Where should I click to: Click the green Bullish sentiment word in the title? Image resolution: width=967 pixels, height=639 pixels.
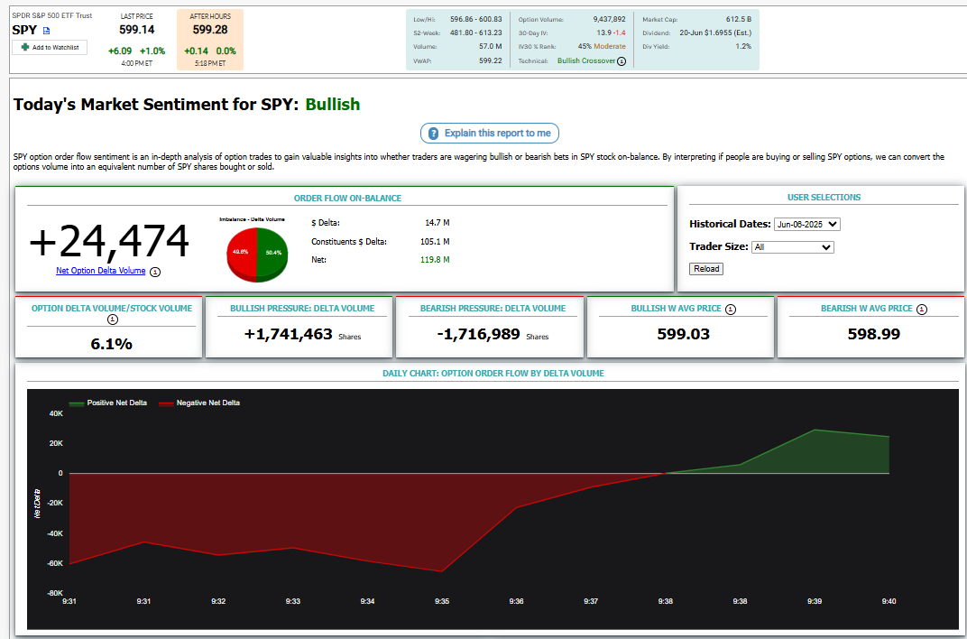point(333,104)
